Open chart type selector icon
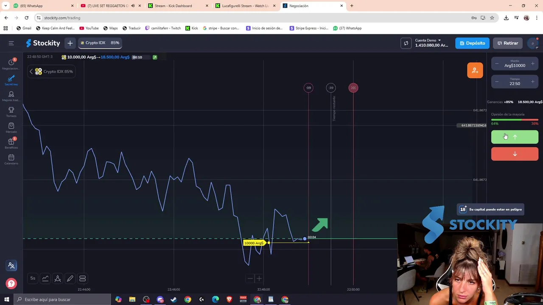This screenshot has width=543, height=305. 45,278
